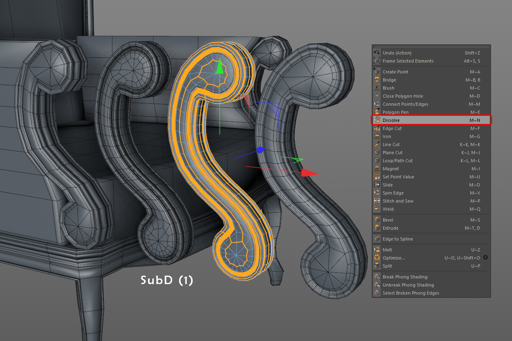The image size is (512, 341).
Task: Click the Magnet tool icon
Action: (377, 169)
